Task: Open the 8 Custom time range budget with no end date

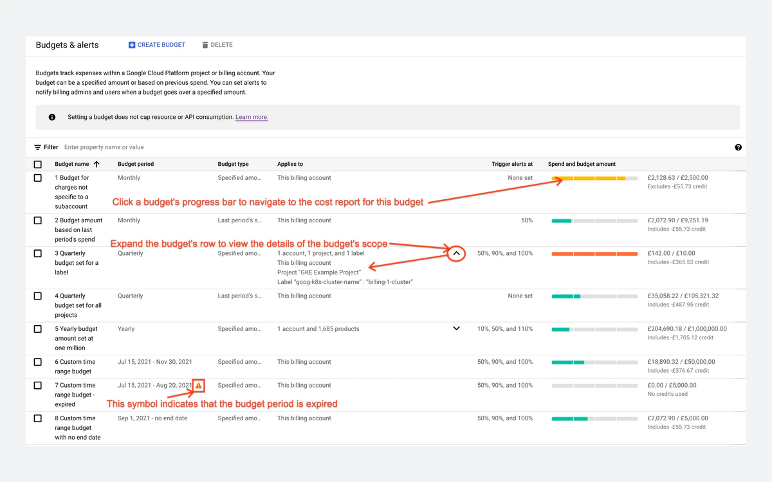Action: tap(78, 428)
